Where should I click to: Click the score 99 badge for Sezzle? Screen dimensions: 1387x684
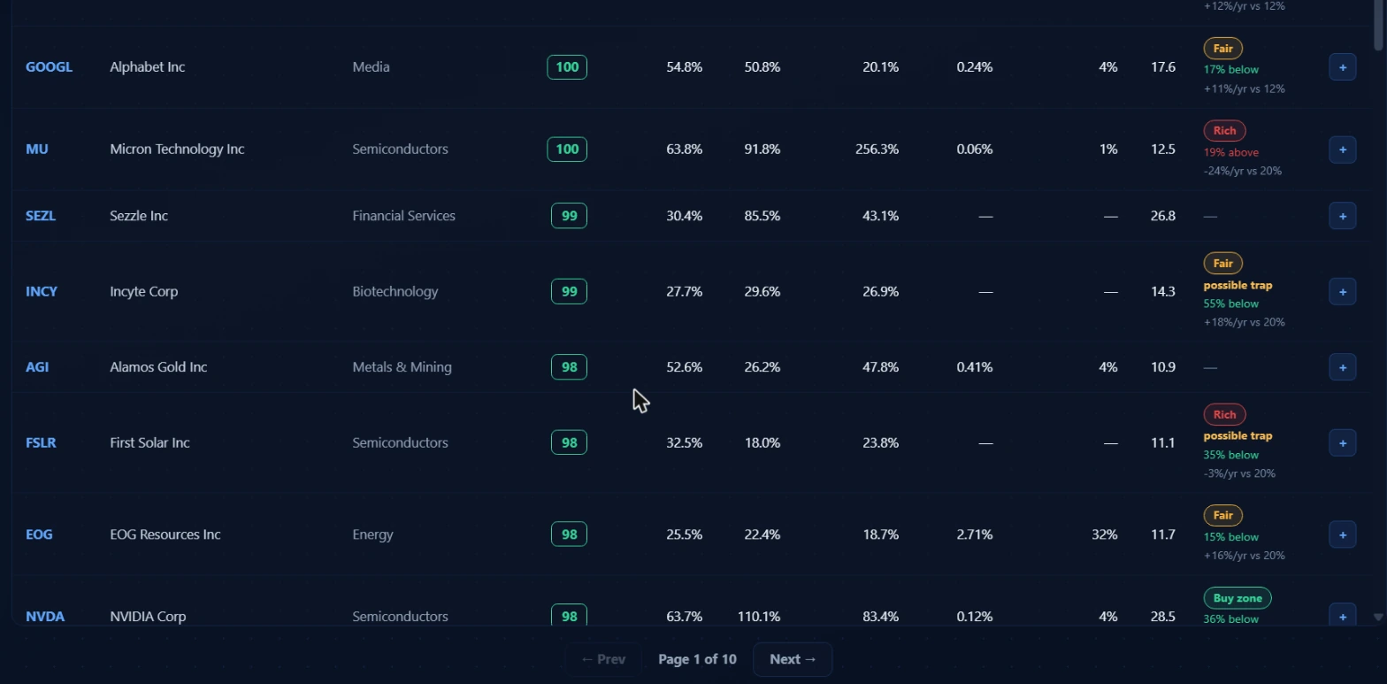click(569, 216)
